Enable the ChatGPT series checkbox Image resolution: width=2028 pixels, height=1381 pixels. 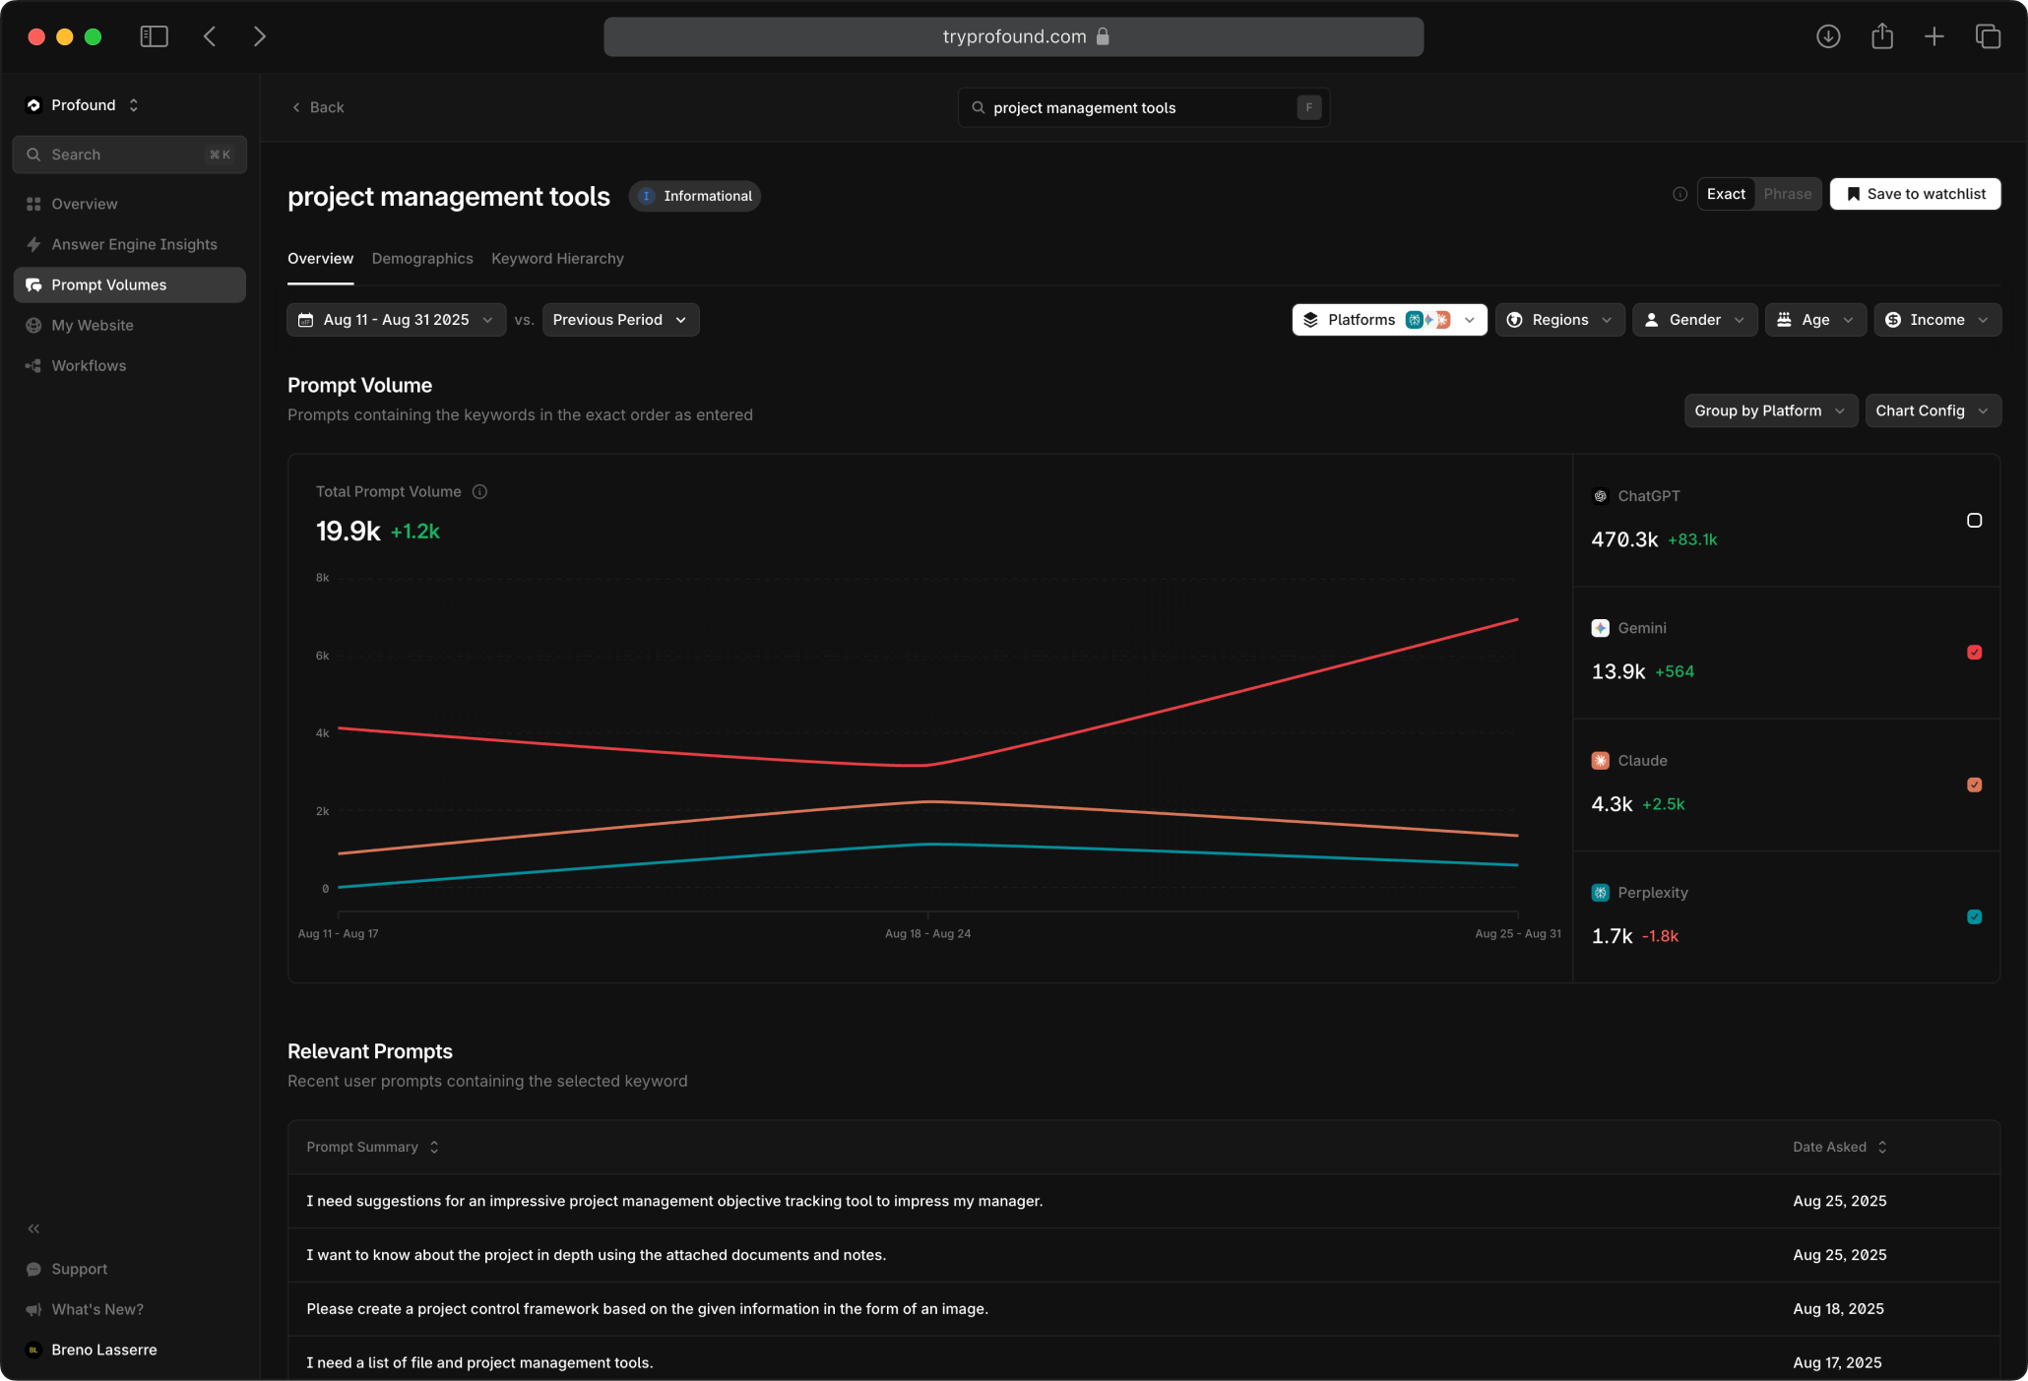click(1974, 521)
